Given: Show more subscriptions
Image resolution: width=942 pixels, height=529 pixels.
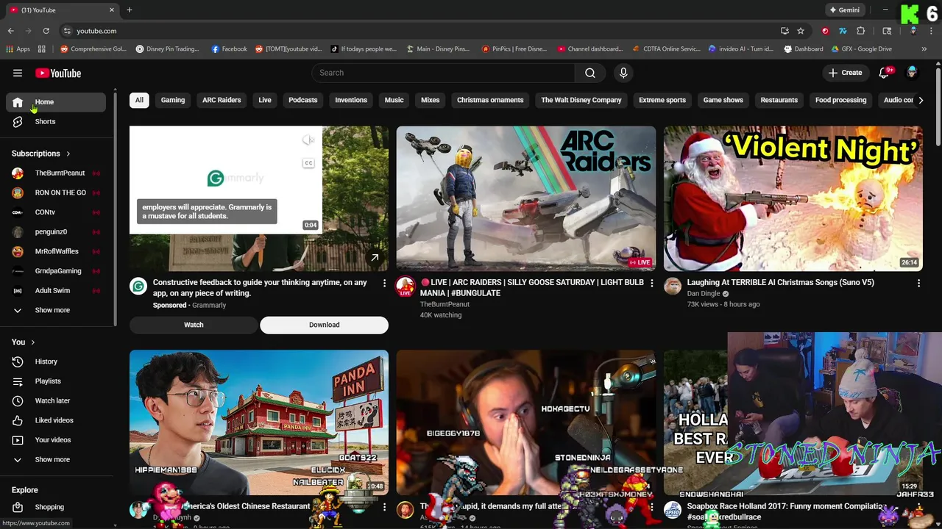Looking at the screenshot, I should tap(56, 310).
